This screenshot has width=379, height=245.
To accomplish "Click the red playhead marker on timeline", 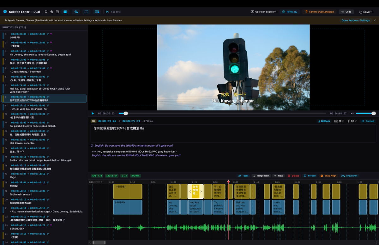I will tap(228, 182).
